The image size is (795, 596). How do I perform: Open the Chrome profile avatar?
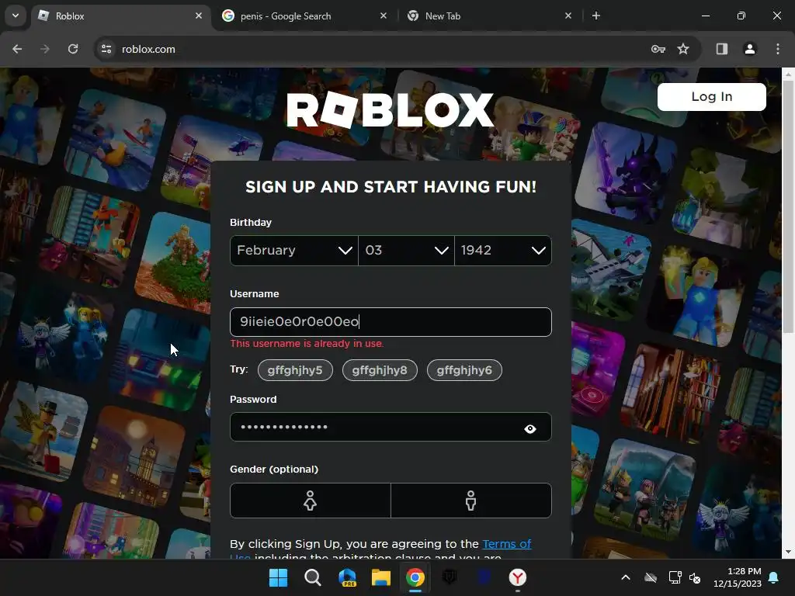(749, 49)
